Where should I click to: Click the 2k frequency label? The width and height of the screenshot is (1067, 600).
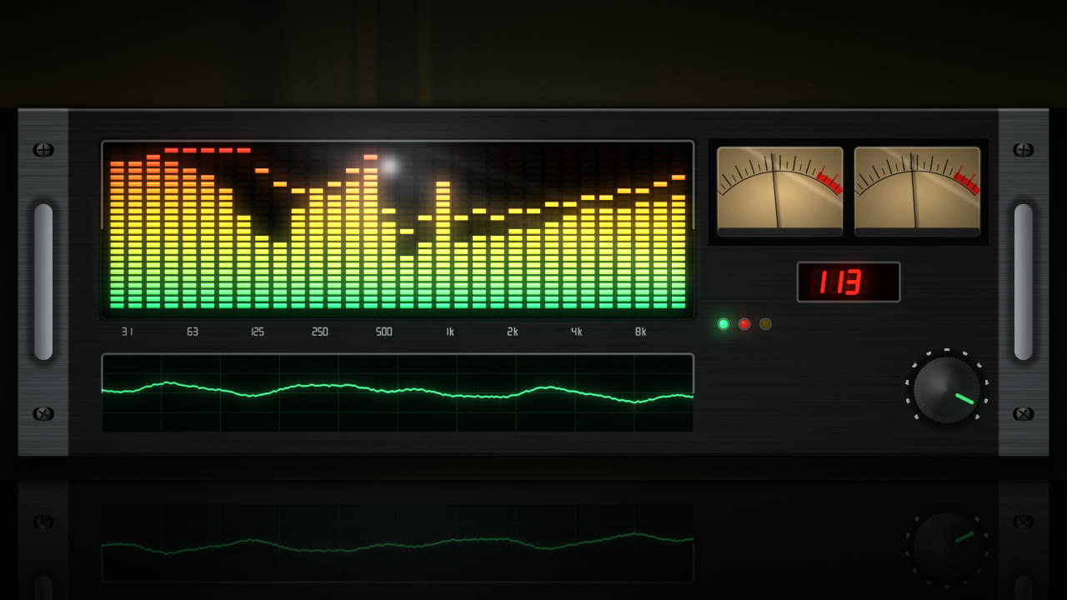coord(513,332)
